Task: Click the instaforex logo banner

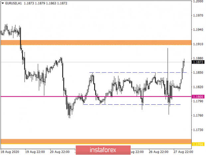Action: (x=103, y=150)
